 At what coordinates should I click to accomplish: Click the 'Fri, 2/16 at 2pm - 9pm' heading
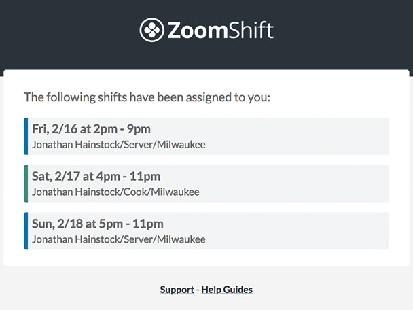tap(91, 129)
